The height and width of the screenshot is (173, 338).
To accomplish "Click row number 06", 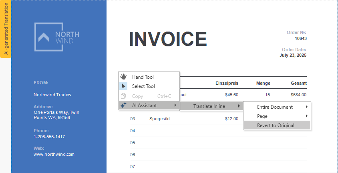I will [133, 155].
